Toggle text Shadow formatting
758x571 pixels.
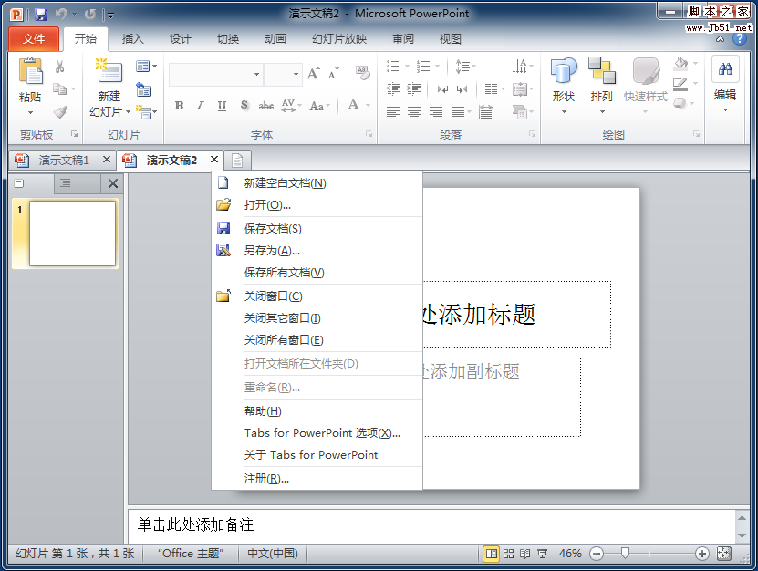(x=244, y=106)
